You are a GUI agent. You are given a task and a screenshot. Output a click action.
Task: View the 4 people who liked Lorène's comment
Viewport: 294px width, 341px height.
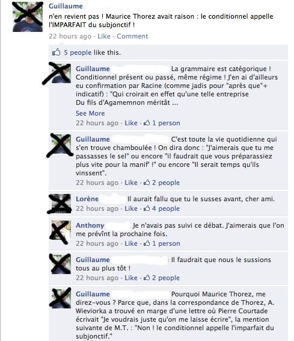tap(166, 208)
